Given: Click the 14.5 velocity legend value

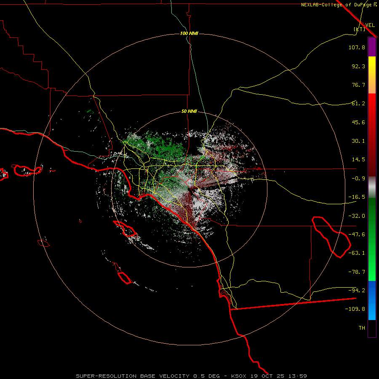Looking at the screenshot, I should click(x=358, y=160).
